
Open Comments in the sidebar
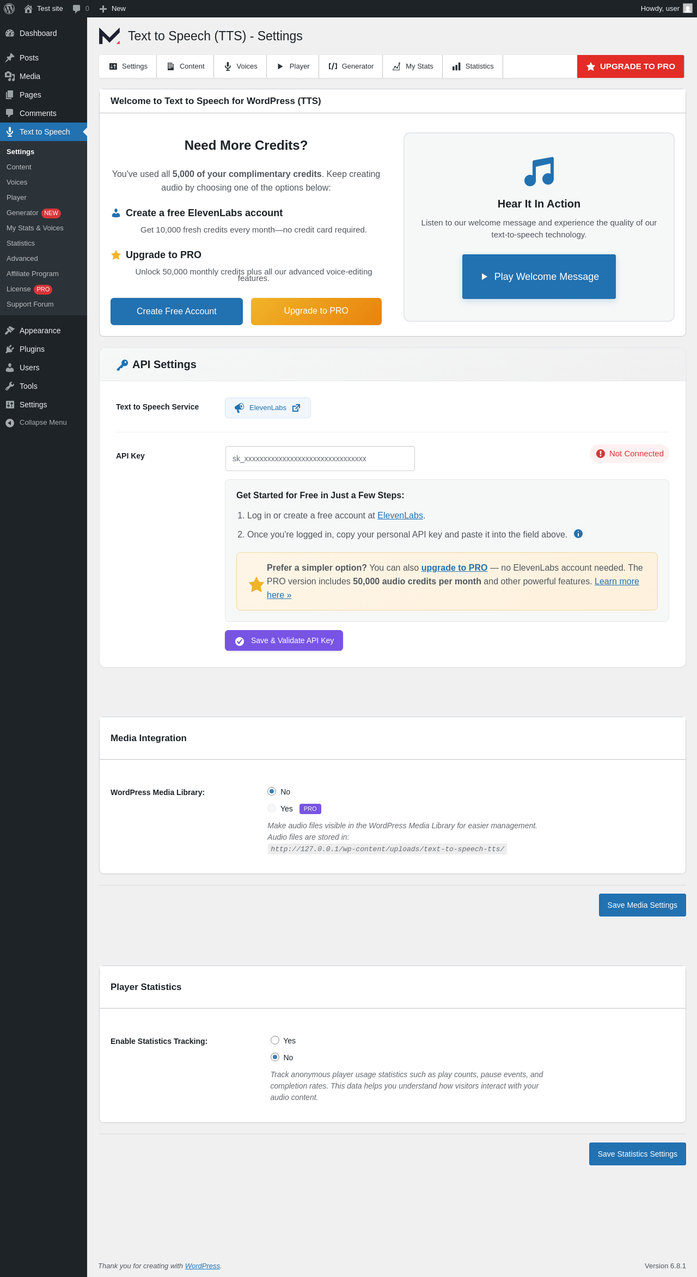click(x=44, y=113)
